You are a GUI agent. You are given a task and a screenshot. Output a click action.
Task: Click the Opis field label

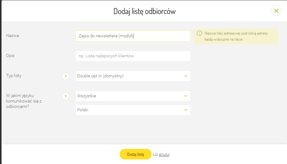(x=10, y=56)
